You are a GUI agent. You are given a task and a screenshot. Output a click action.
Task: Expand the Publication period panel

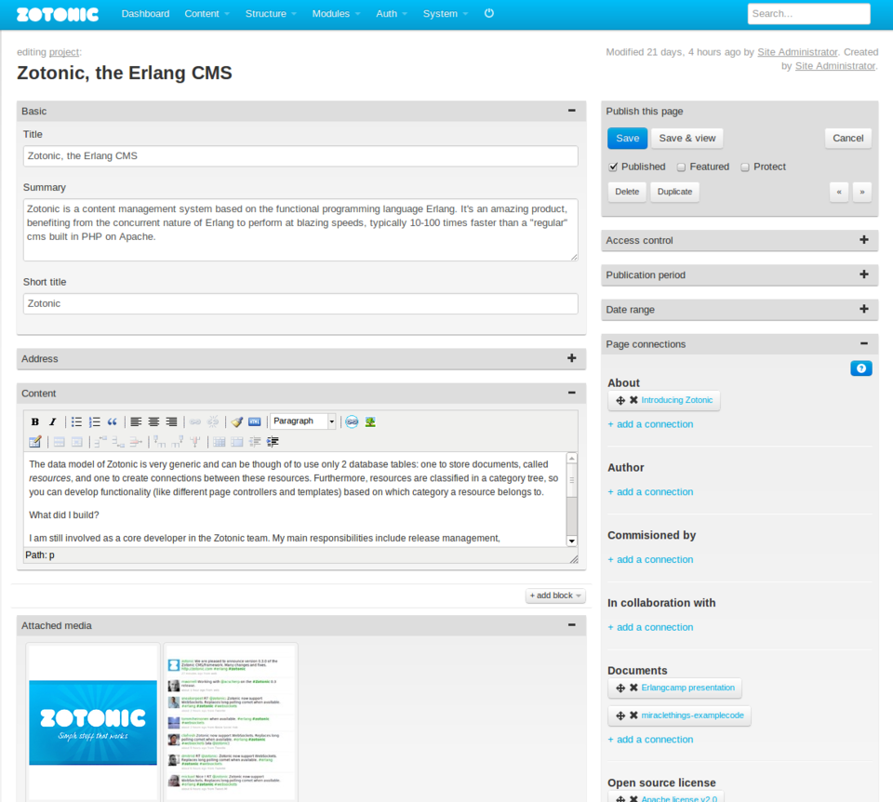(864, 274)
